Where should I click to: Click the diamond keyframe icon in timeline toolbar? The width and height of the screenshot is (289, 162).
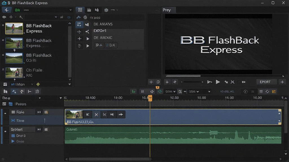[267, 91]
